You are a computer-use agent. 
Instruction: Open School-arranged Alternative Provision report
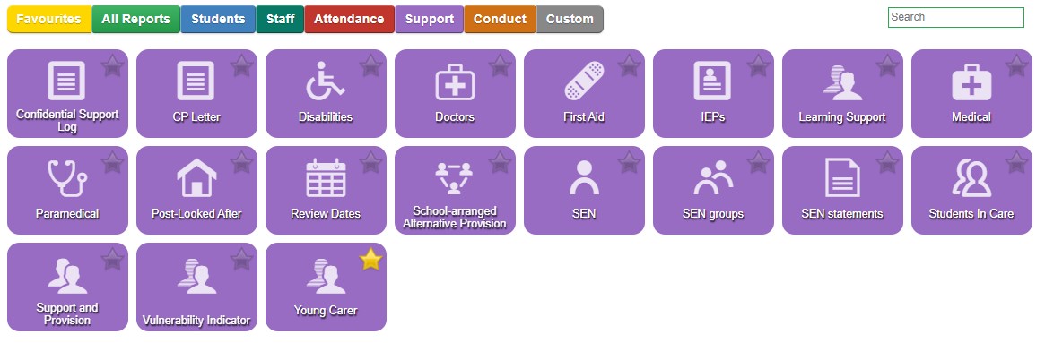tap(455, 191)
